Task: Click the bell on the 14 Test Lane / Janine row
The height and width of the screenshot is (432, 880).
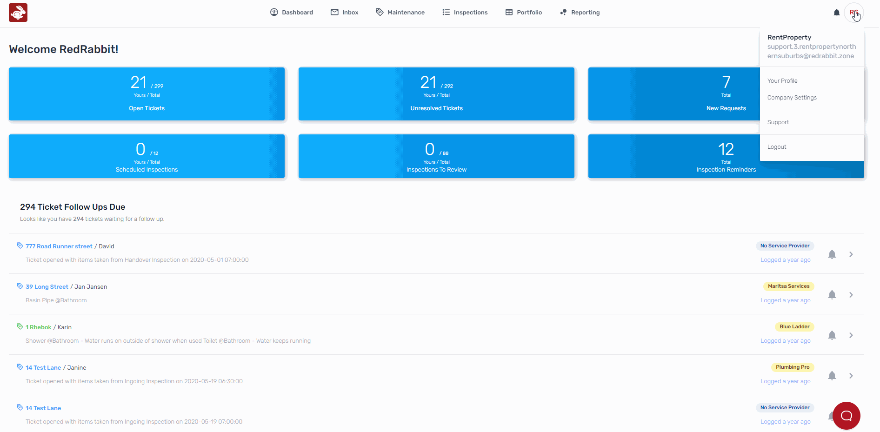Action: (x=832, y=376)
